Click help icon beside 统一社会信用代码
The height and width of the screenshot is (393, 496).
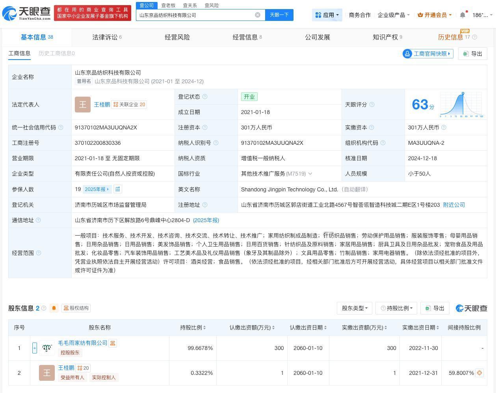tap(61, 127)
